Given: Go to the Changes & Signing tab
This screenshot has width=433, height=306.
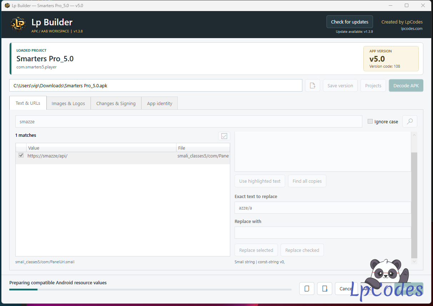Looking at the screenshot, I should (x=116, y=103).
